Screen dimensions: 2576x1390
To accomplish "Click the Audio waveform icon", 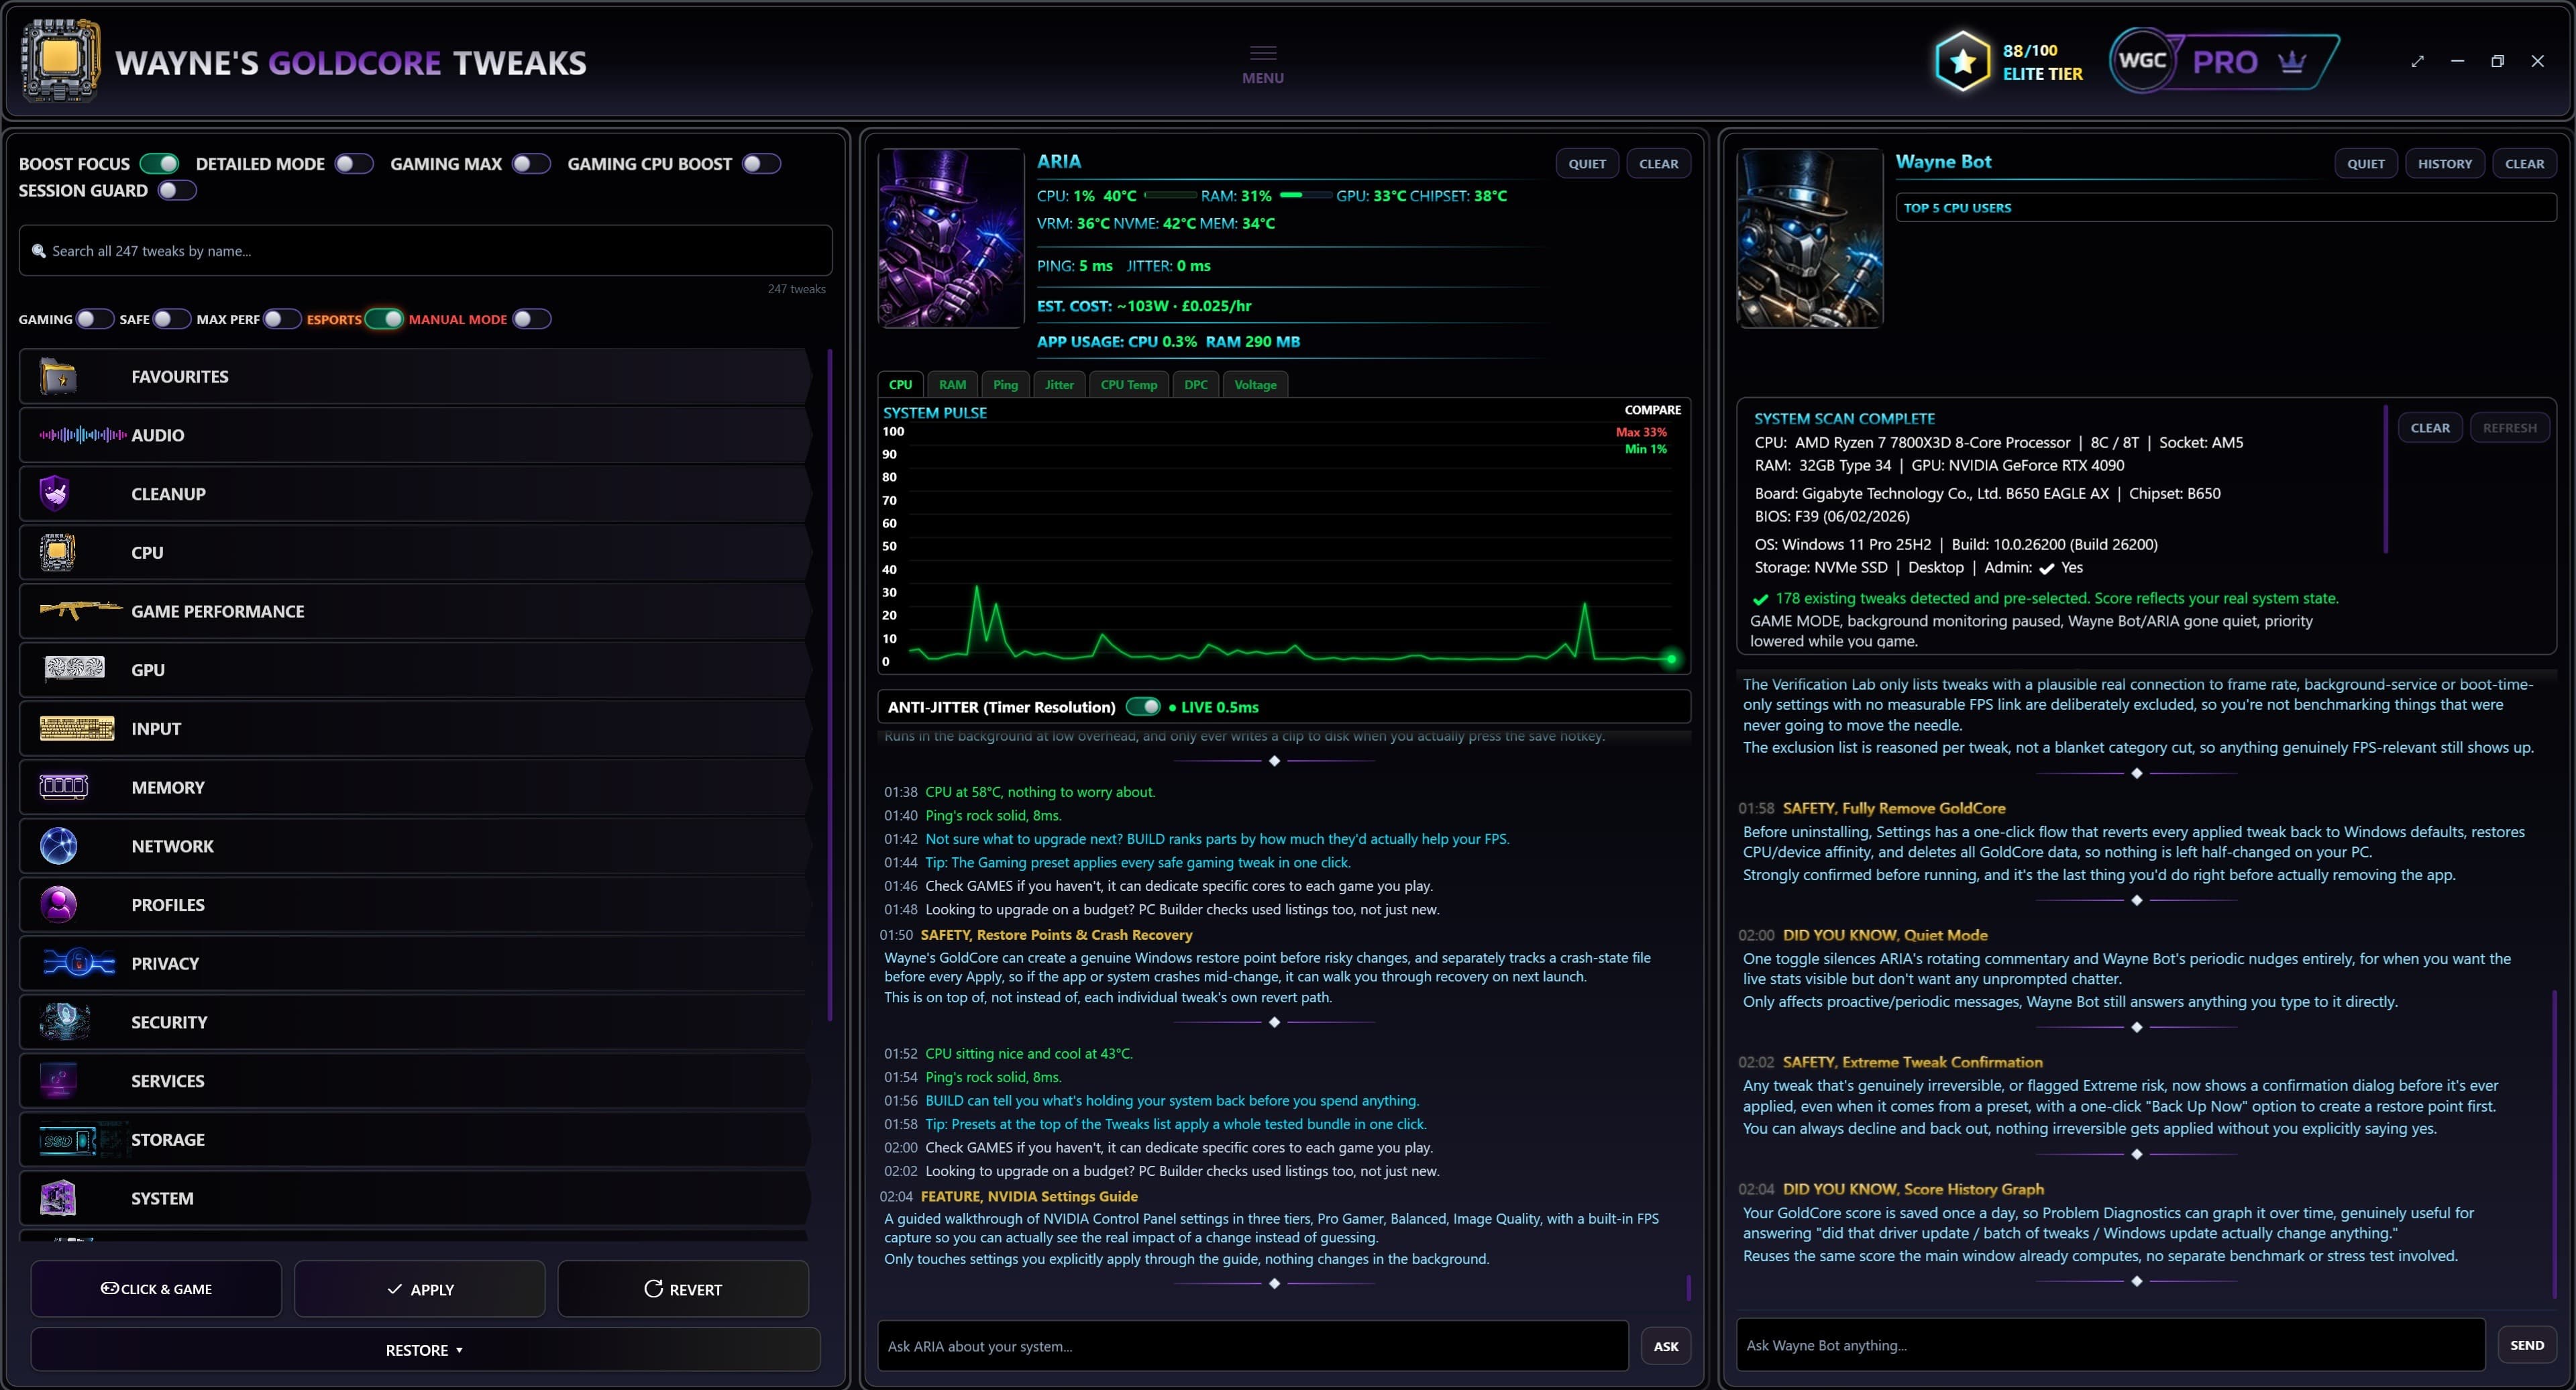I will click(83, 435).
